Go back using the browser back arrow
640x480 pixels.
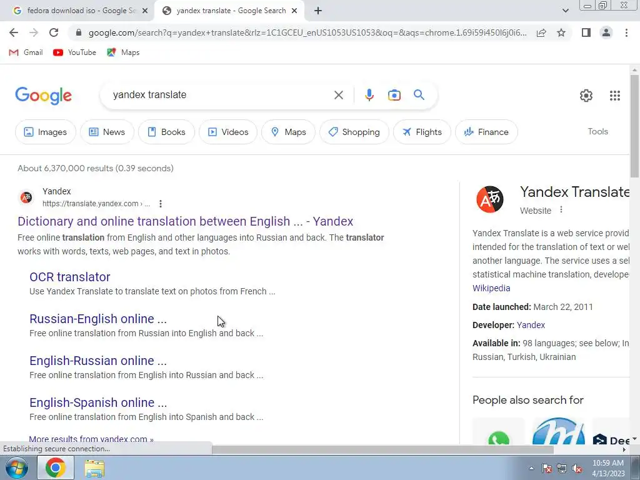pyautogui.click(x=14, y=32)
